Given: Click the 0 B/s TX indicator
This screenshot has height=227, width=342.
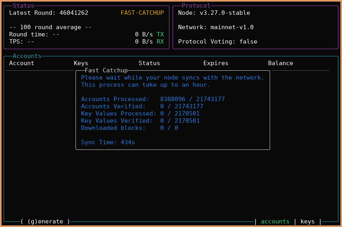Looking at the screenshot, I should [x=149, y=34].
